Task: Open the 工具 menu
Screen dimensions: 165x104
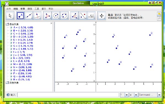Action: (x=37, y=9)
